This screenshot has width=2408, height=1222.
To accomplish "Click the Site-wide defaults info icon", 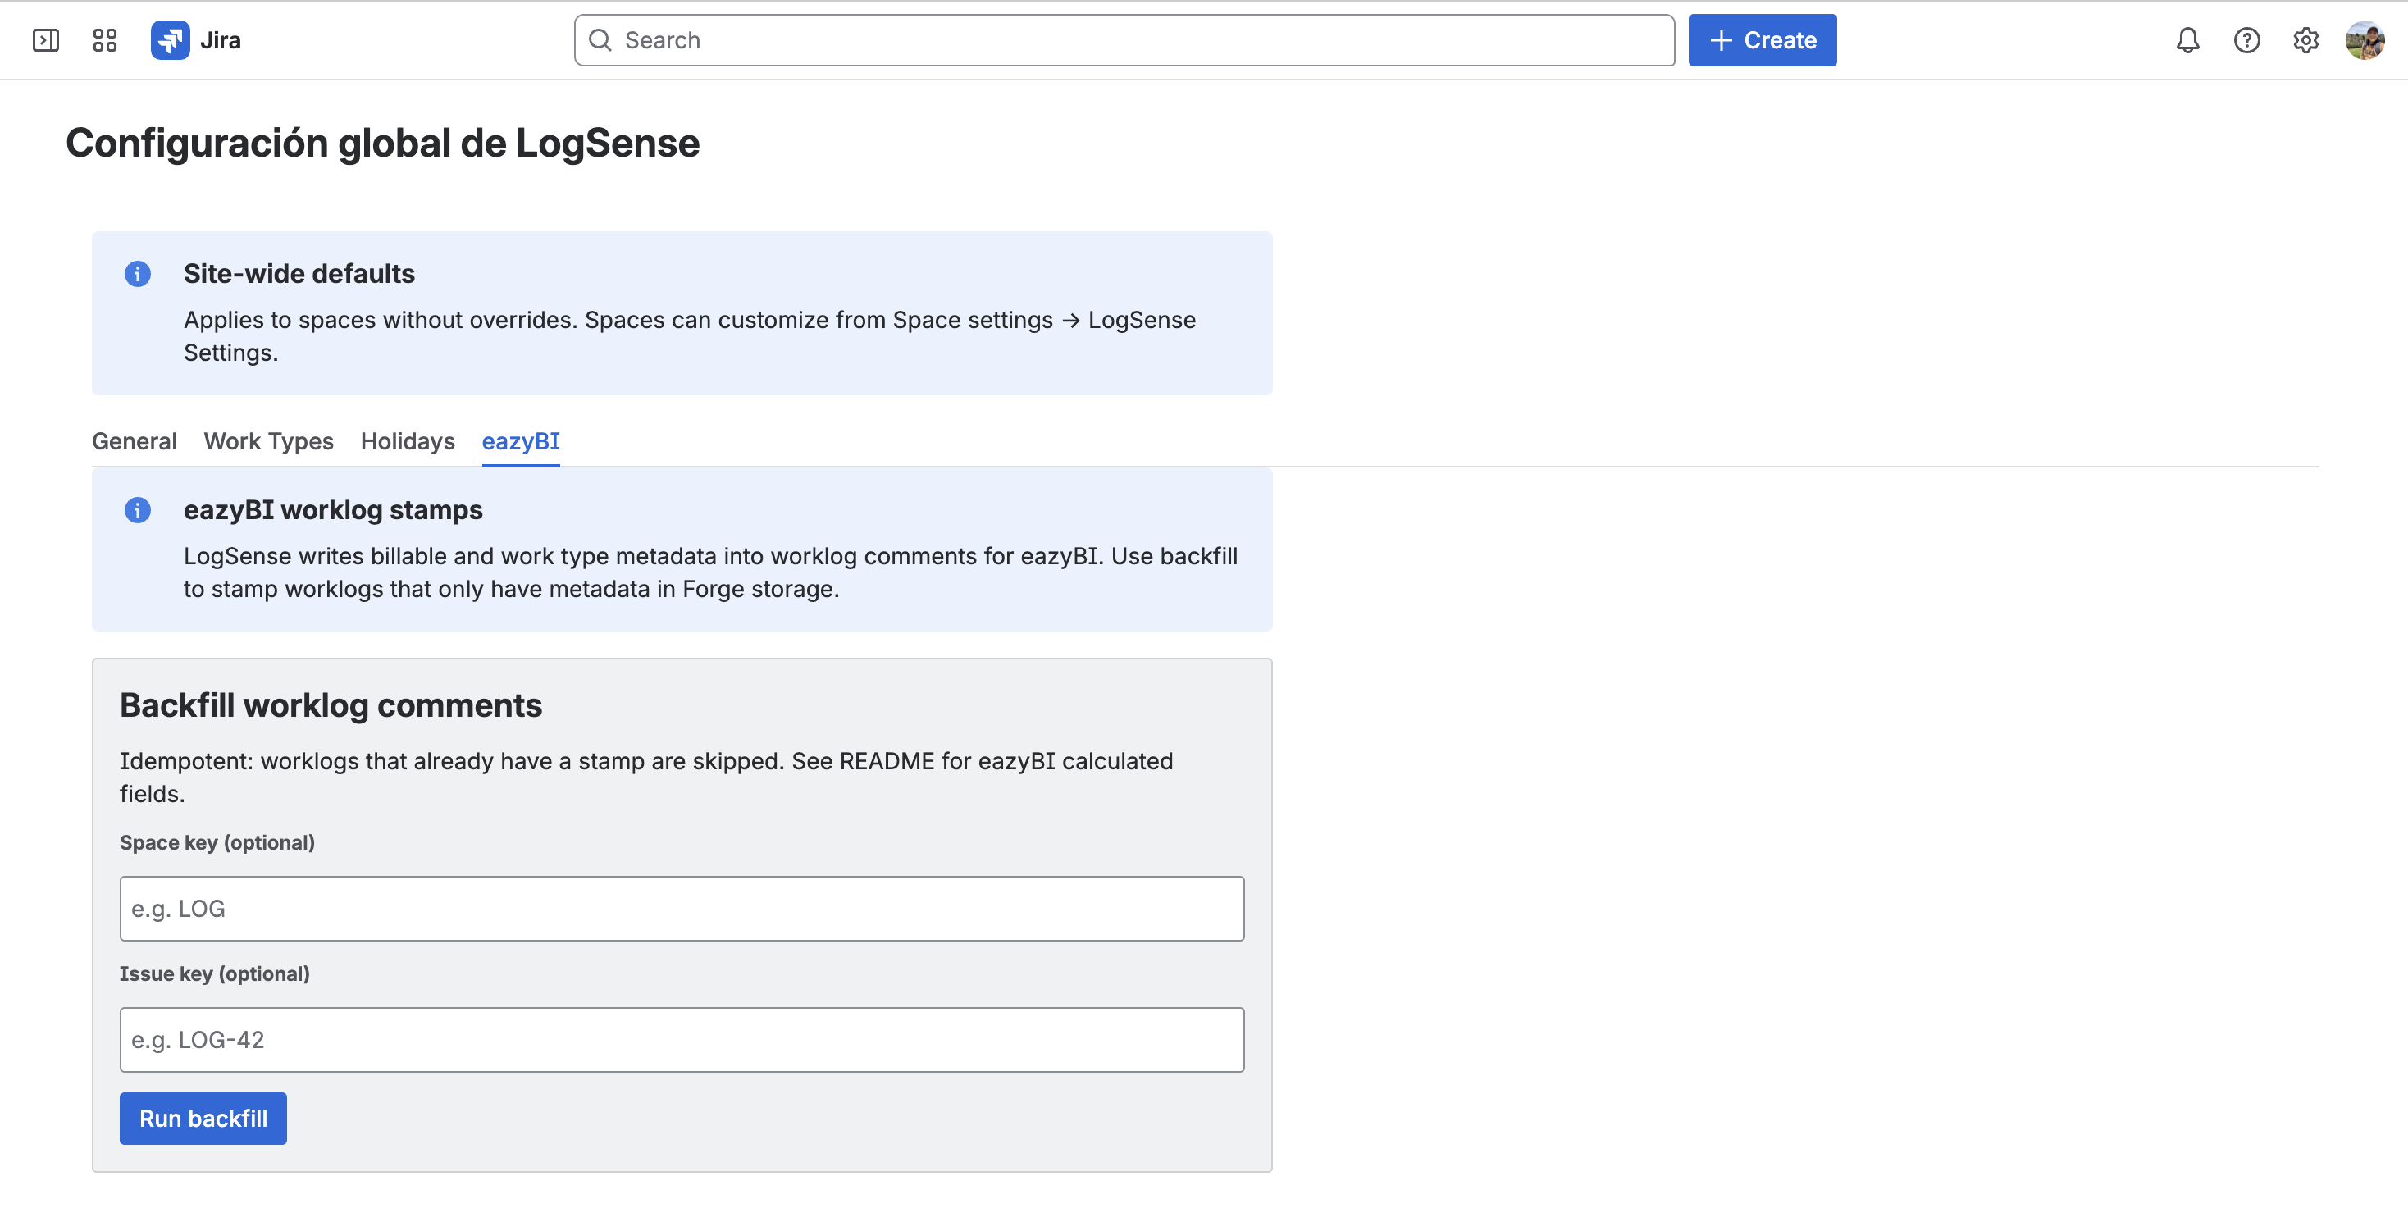I will tap(138, 274).
